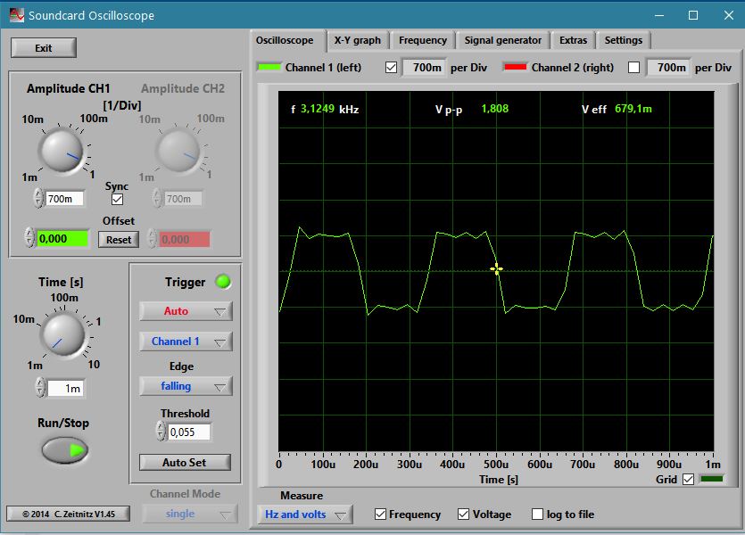Click the CH2 offset stepper arrows

[x=152, y=238]
